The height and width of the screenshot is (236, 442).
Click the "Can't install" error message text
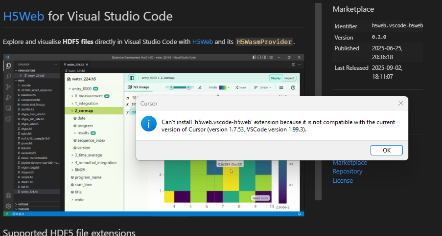[278, 126]
